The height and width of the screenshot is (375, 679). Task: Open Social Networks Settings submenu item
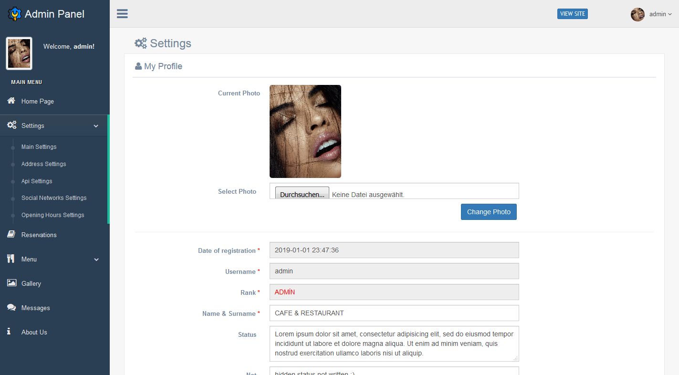pyautogui.click(x=54, y=198)
